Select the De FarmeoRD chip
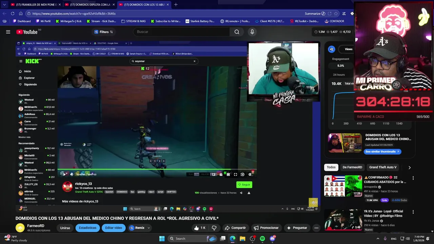 coord(352,167)
